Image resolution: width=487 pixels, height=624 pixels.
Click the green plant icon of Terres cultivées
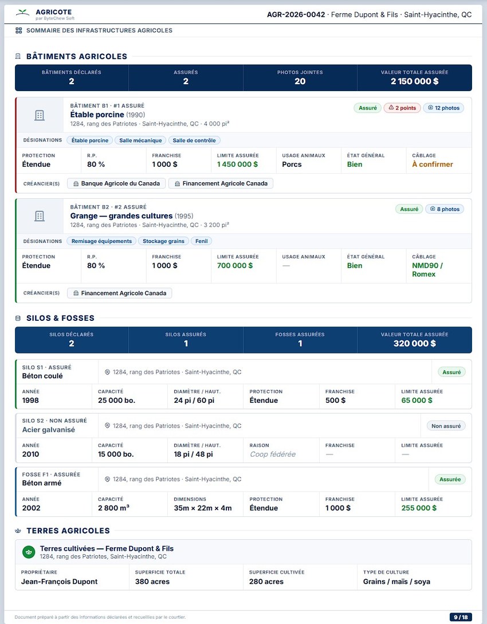point(28,552)
